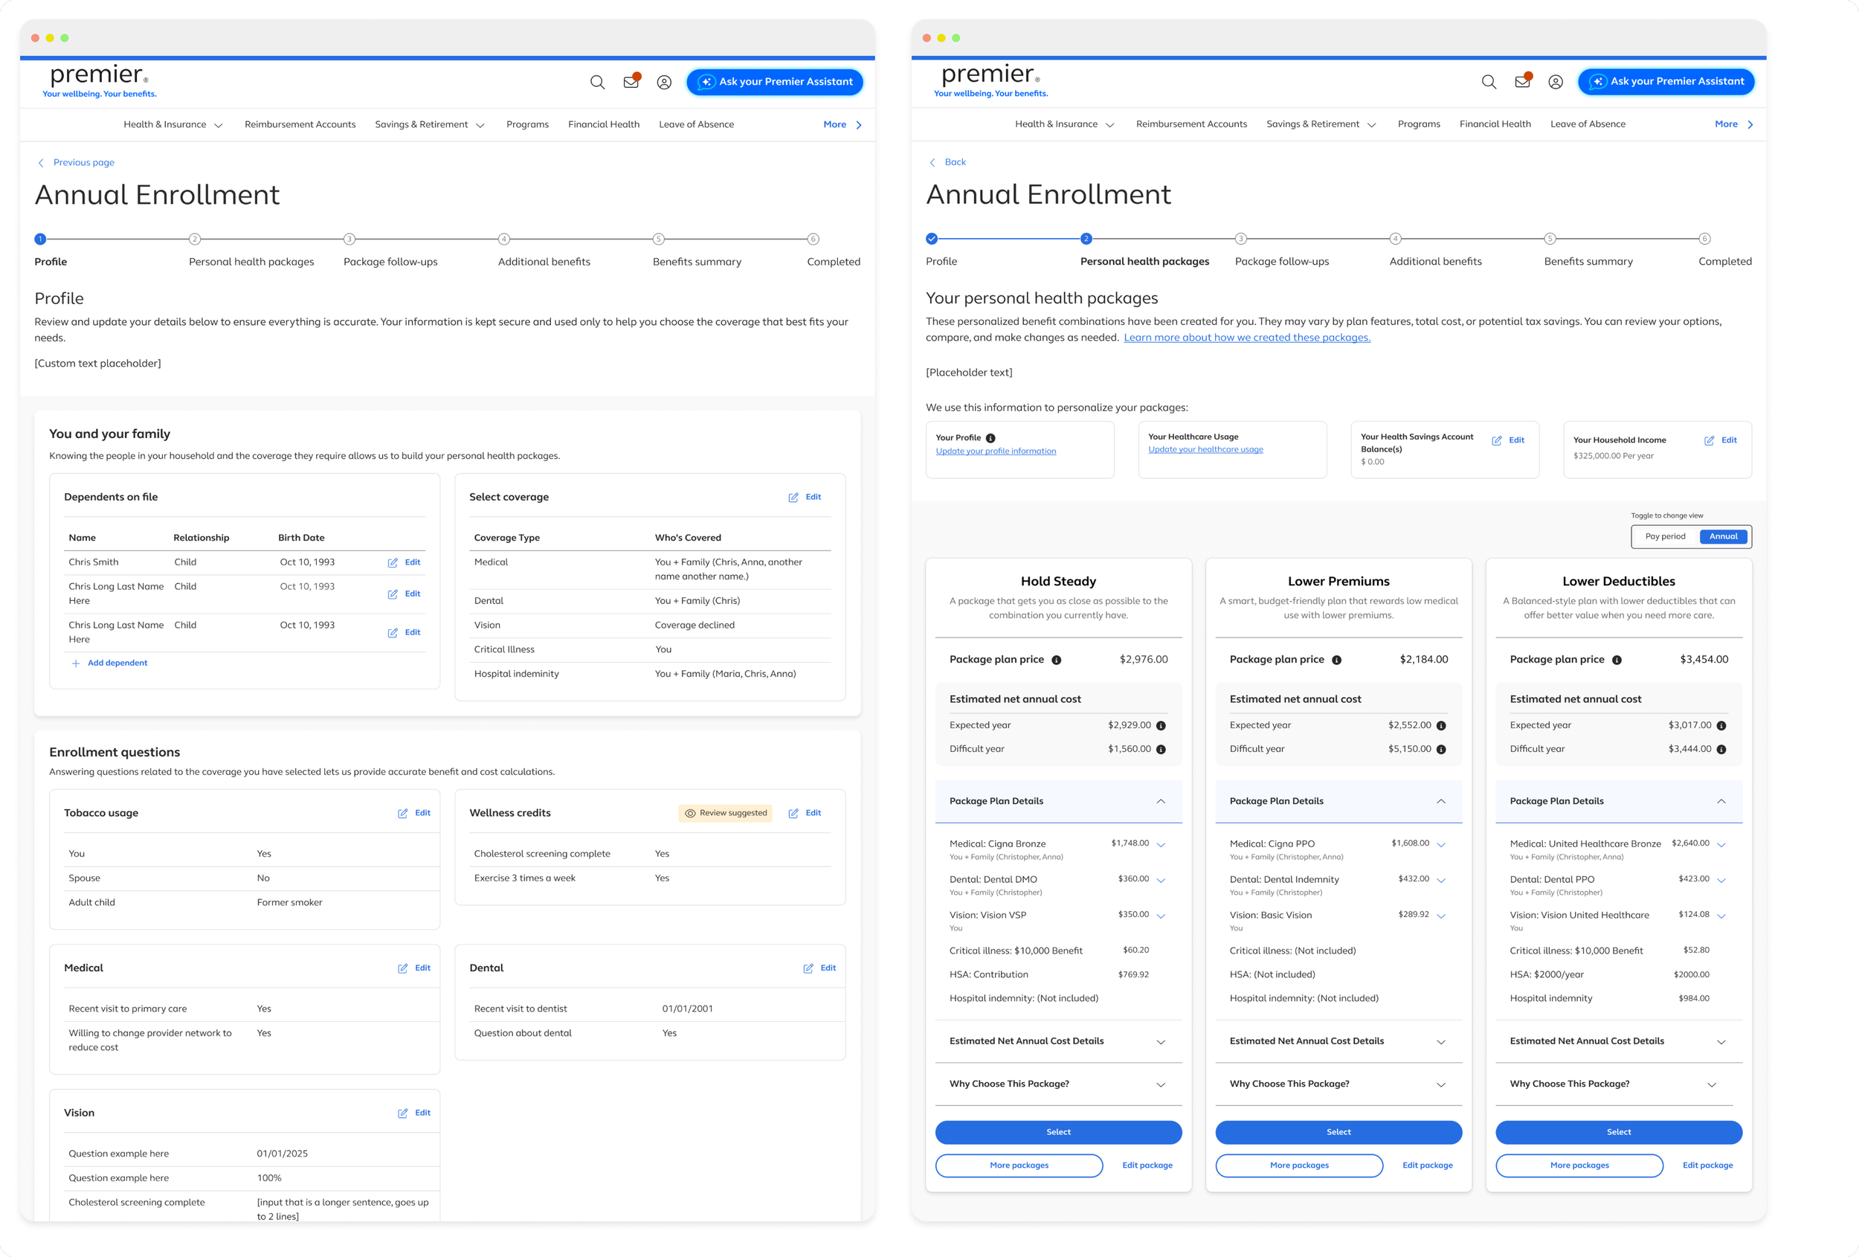
Task: Click edit icon on Your Household Income card
Action: pos(1709,441)
